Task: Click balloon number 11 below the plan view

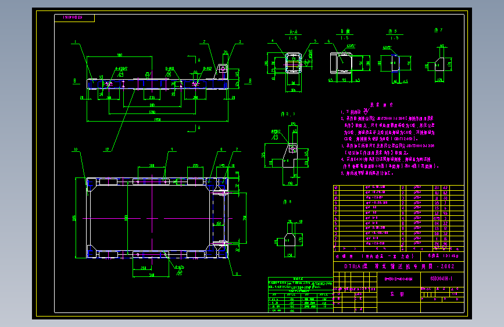Action: [237, 274]
